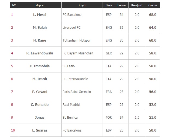
Task: Click C. Ronaldo player name
Action: click(x=40, y=104)
